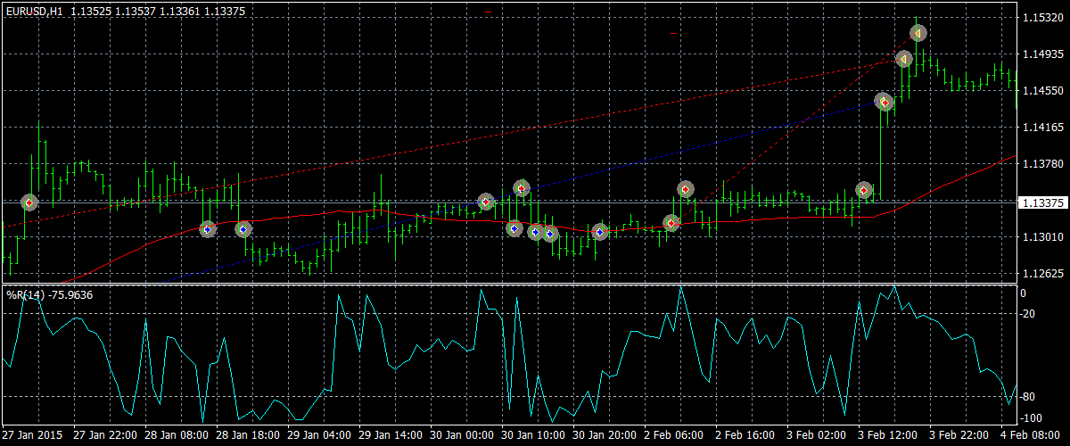
Task: Select blue buy marker above 28 Jan 08:00
Action: tap(208, 229)
